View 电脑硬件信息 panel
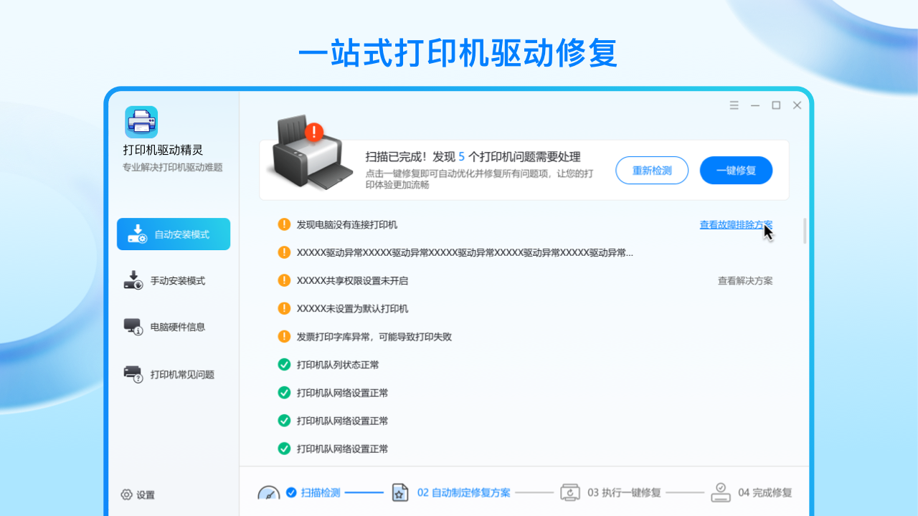This screenshot has width=918, height=516. pos(175,328)
